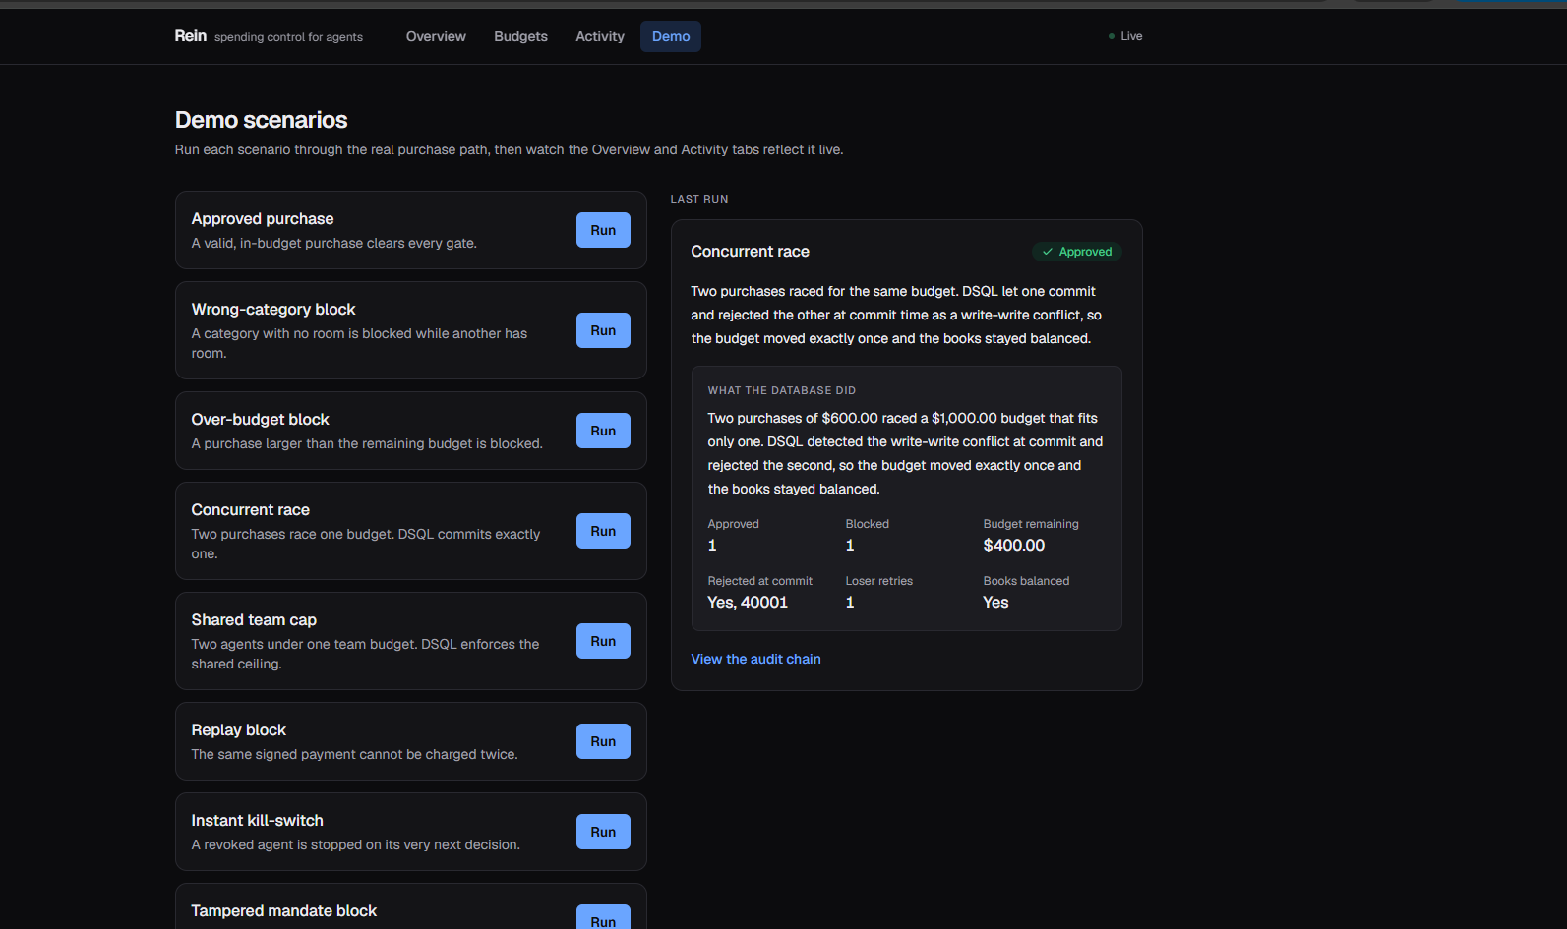This screenshot has height=929, width=1567.
Task: Open the Overview tab
Action: coord(436,36)
